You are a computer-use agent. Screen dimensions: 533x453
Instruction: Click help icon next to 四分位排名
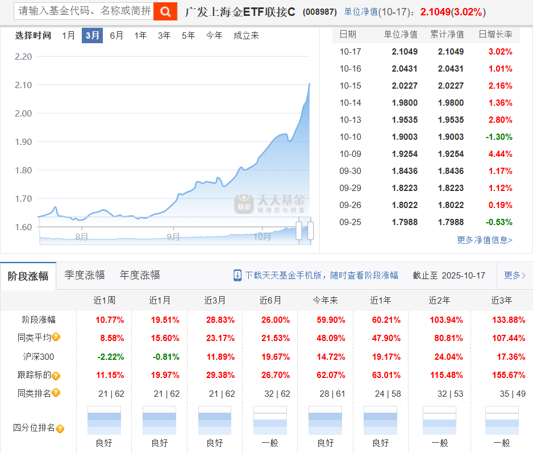pyautogui.click(x=60, y=429)
